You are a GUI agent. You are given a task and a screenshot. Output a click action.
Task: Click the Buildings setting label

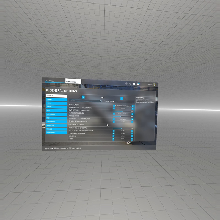(72, 136)
